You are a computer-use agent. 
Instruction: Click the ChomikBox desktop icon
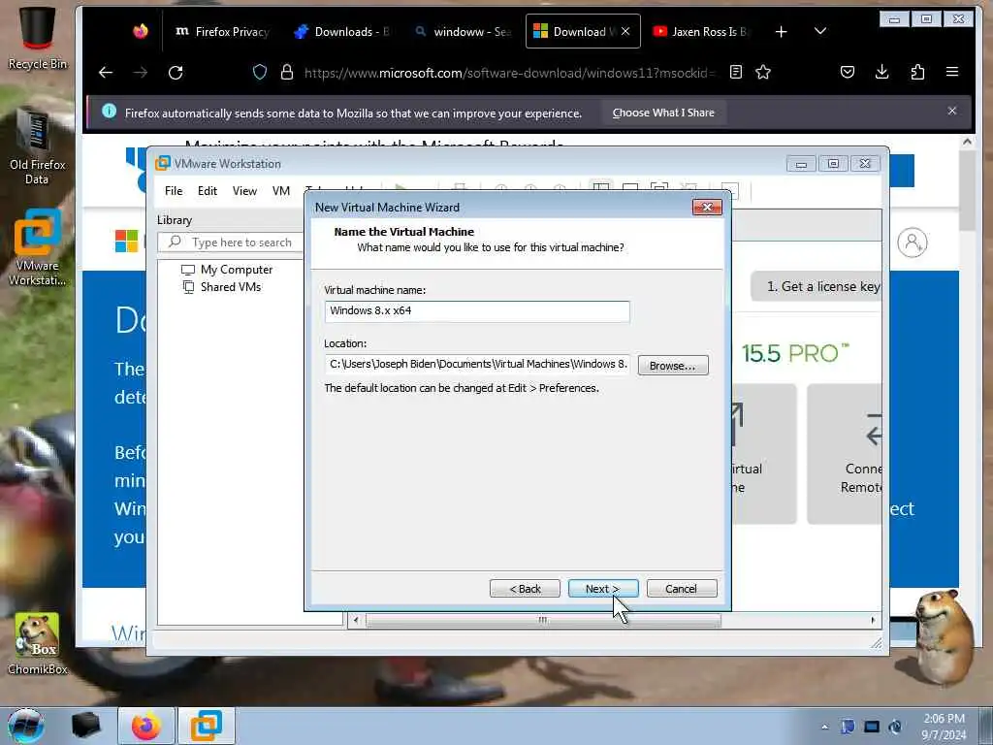pyautogui.click(x=37, y=644)
